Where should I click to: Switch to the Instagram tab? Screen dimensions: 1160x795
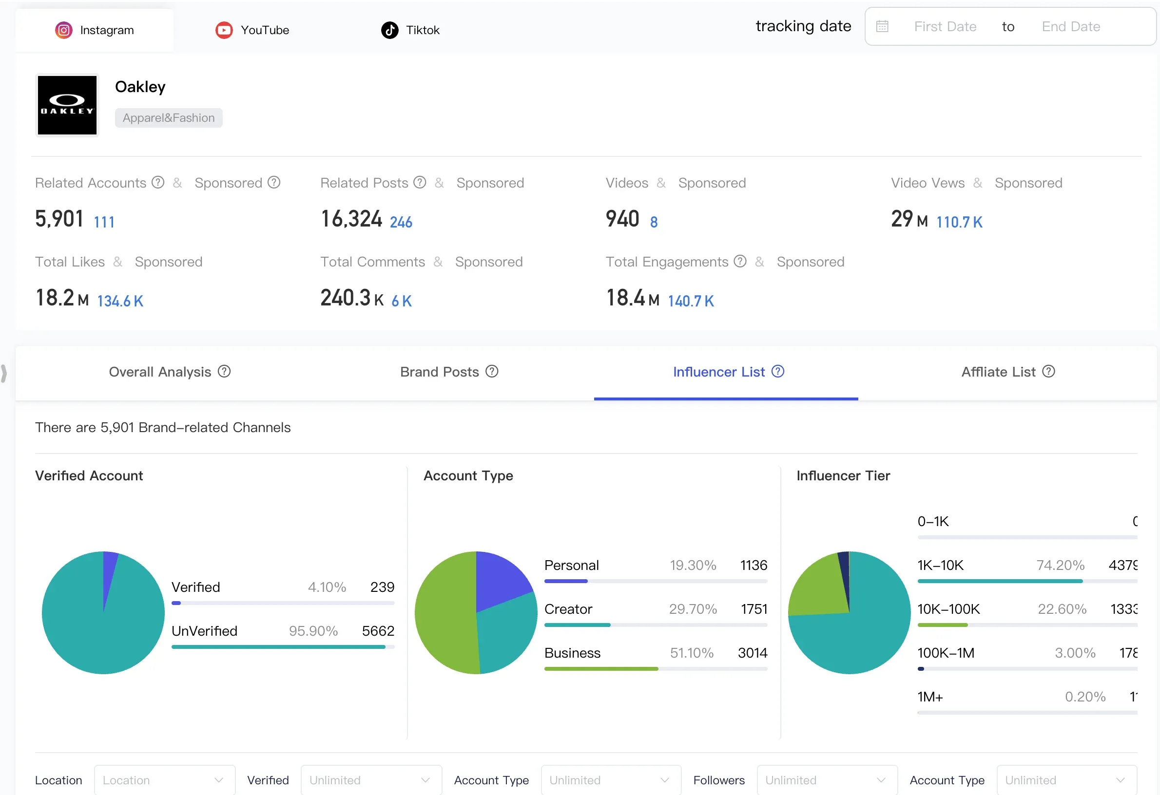(95, 30)
